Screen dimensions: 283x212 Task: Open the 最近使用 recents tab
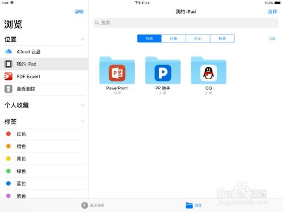coord(93,205)
